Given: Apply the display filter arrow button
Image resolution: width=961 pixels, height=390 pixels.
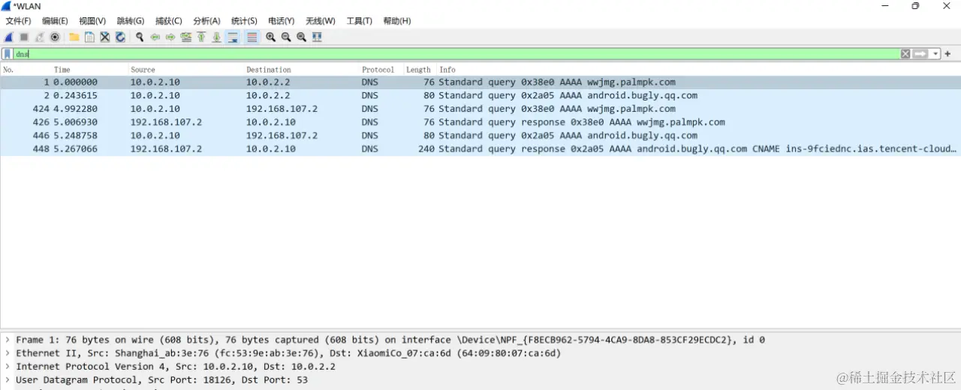Looking at the screenshot, I should pyautogui.click(x=920, y=54).
